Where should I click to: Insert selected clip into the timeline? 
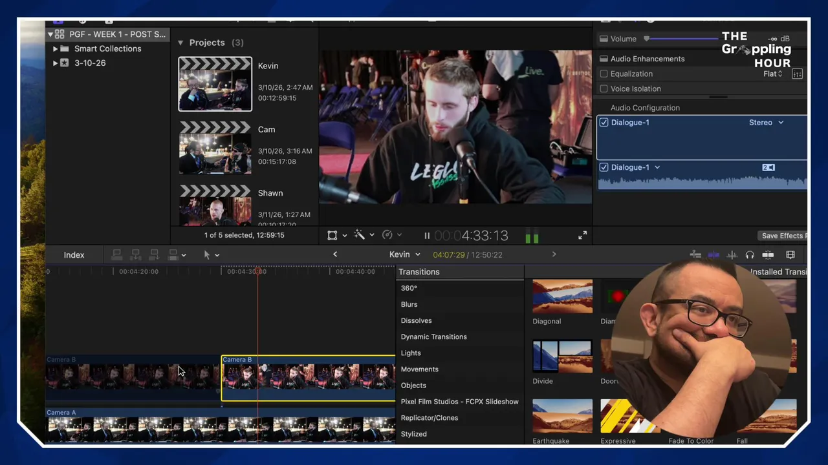pos(136,255)
